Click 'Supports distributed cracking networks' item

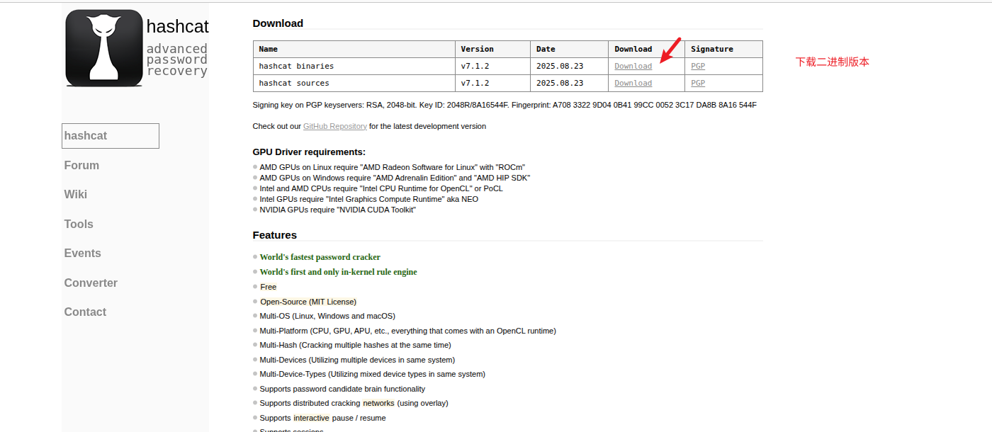pyautogui.click(x=354, y=403)
